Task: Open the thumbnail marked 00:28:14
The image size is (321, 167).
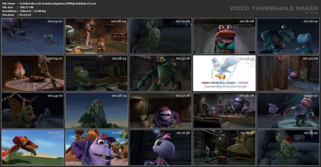Action: [x=97, y=73]
